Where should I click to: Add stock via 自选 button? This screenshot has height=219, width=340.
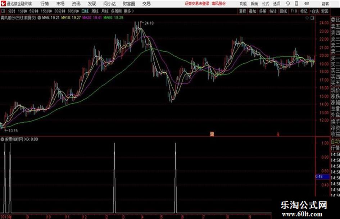[x=314, y=11]
